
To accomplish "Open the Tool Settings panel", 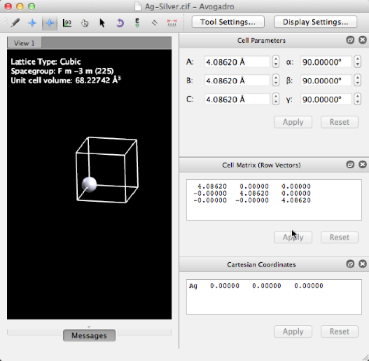I will tap(228, 22).
